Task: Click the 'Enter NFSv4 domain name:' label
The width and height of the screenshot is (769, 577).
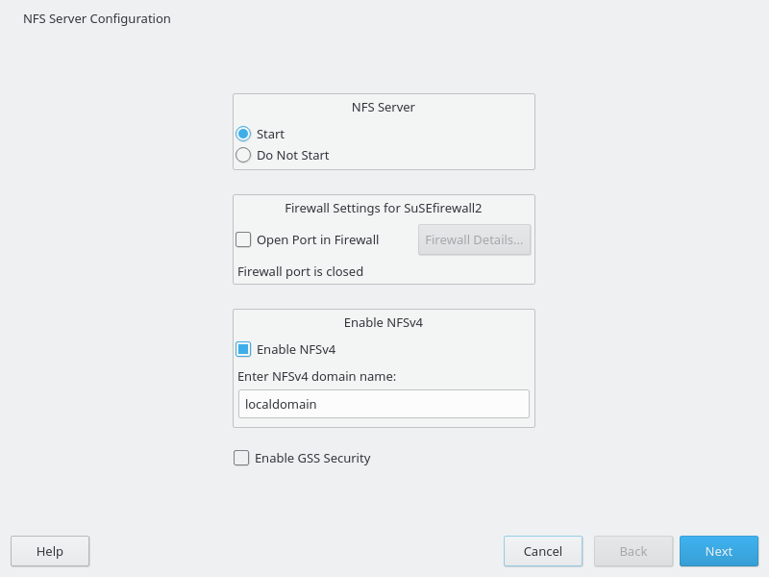Action: [316, 376]
